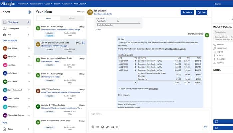Insert an emoji using the smiley icon
The width and height of the screenshot is (233, 133).
117,127
